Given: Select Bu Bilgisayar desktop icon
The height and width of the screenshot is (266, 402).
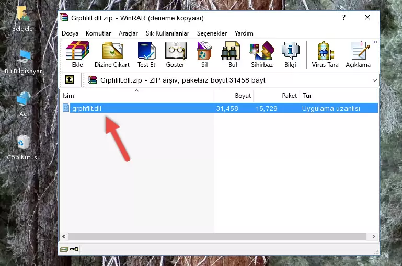Looking at the screenshot, I should click(24, 62).
